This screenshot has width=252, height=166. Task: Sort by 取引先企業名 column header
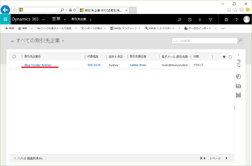click(33, 56)
